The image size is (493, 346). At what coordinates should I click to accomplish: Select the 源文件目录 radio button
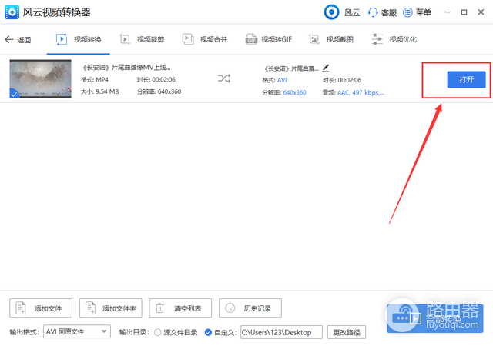click(157, 332)
